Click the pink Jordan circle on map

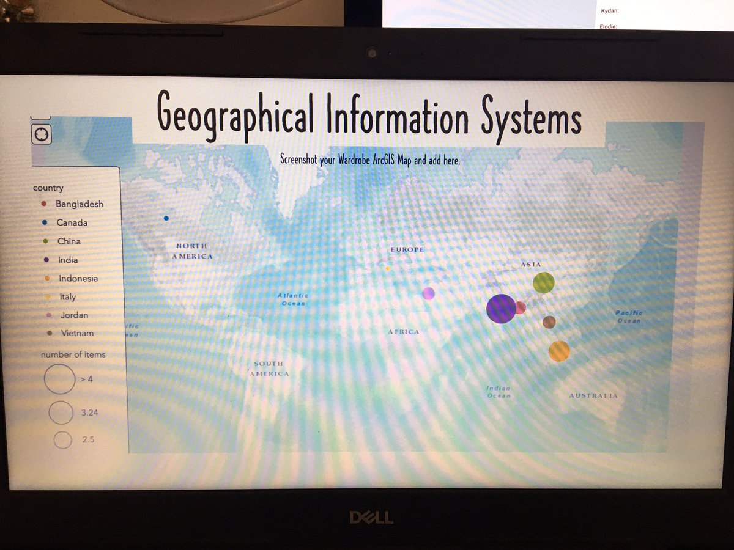point(429,293)
